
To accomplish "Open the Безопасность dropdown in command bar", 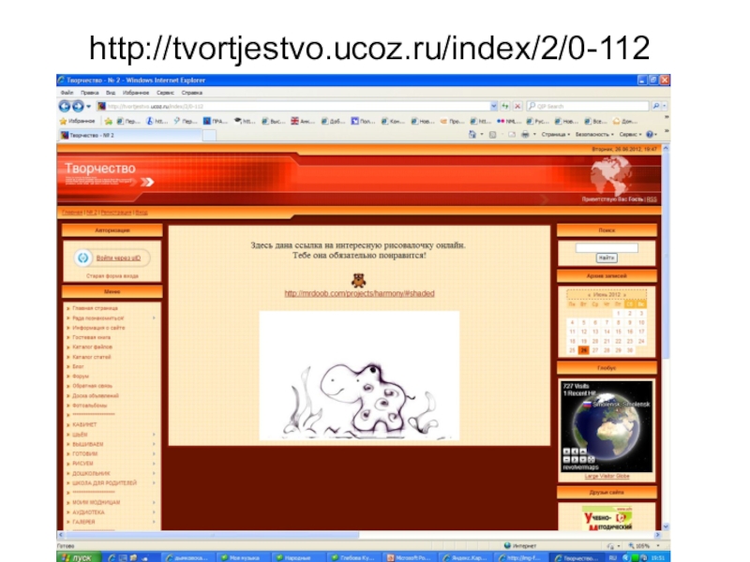I will point(594,135).
